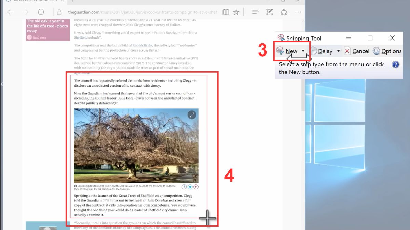Open the Edge More actions ellipsis menu
This screenshot has width=410, height=230.
click(298, 12)
